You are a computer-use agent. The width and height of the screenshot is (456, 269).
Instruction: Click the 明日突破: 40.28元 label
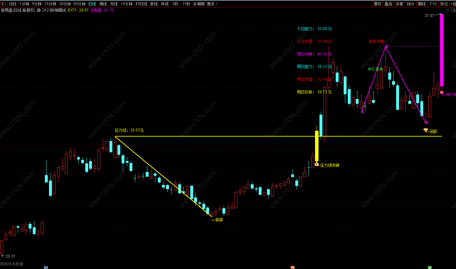[314, 54]
